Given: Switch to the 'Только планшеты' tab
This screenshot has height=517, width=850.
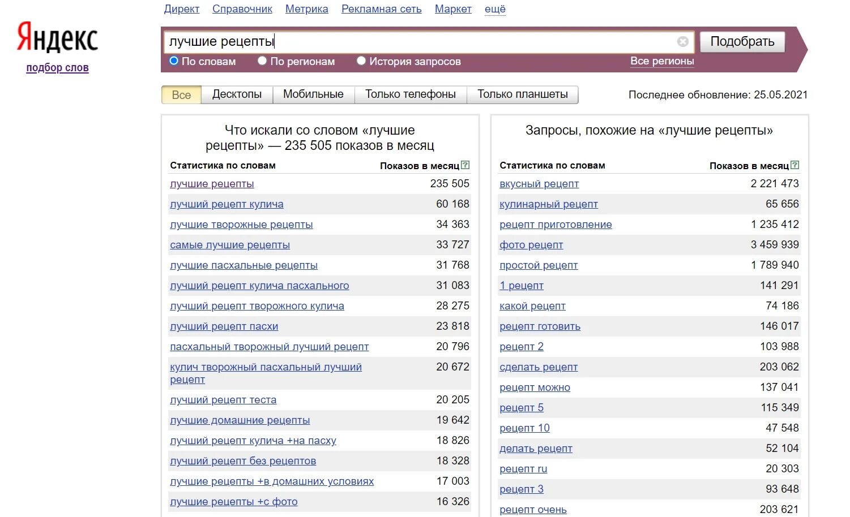Looking at the screenshot, I should (x=523, y=94).
